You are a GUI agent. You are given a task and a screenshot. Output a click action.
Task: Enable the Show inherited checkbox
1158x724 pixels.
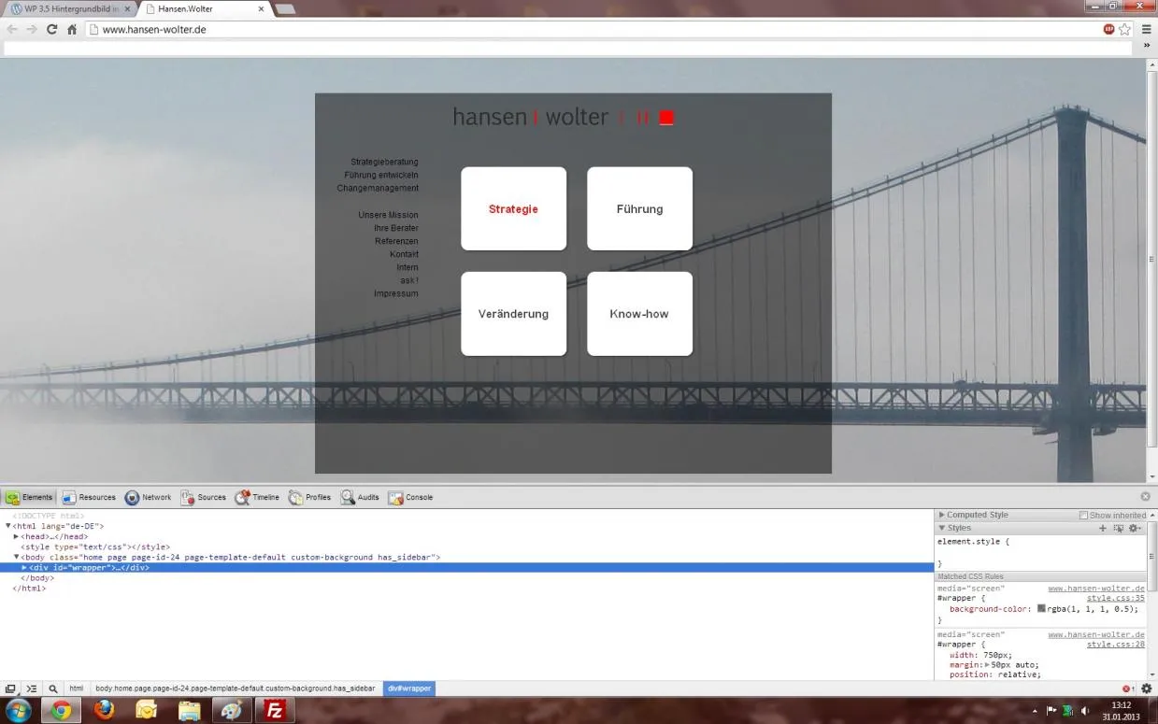pos(1083,516)
